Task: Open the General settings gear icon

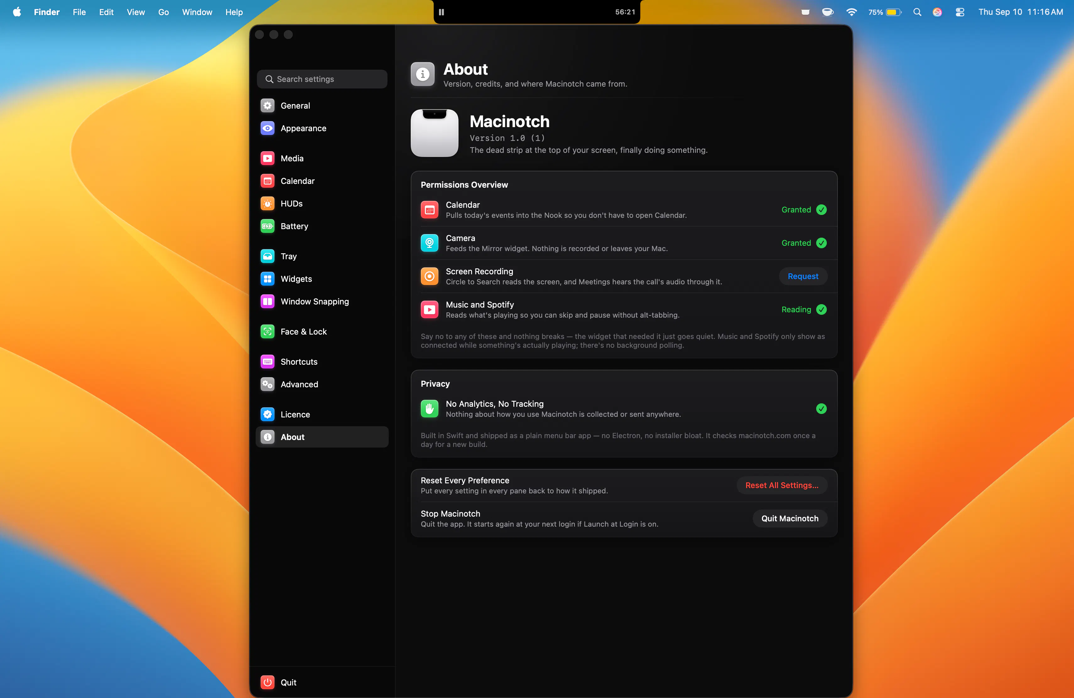Action: click(x=268, y=105)
